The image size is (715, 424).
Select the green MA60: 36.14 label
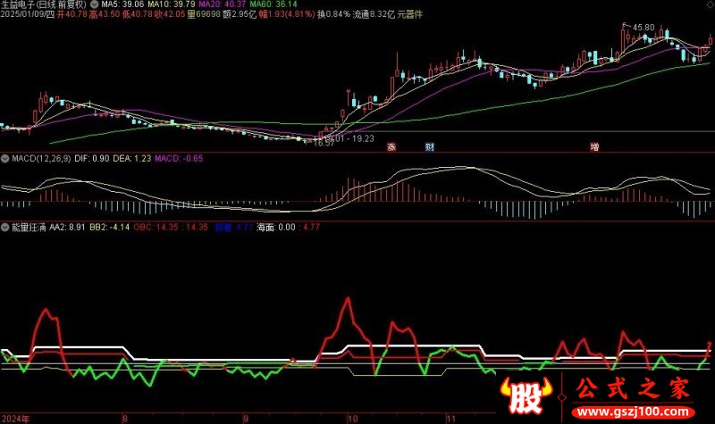click(273, 4)
